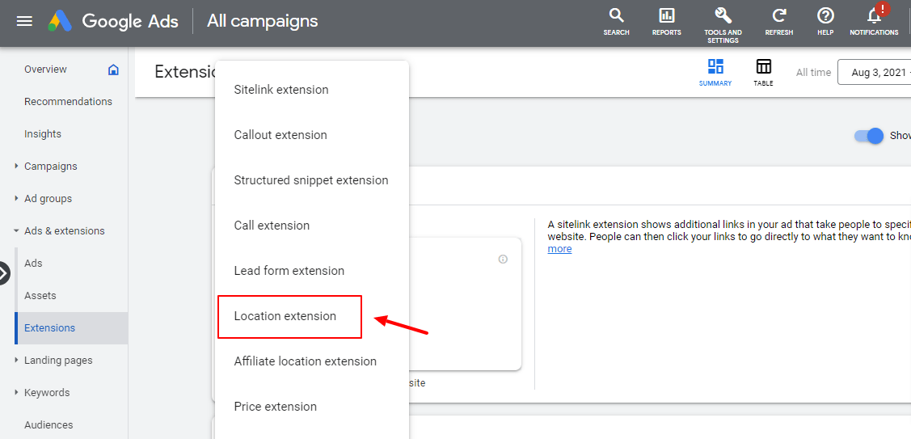Viewport: 911px width, 439px height.
Task: Pick Call extension in the list
Action: coord(272,226)
